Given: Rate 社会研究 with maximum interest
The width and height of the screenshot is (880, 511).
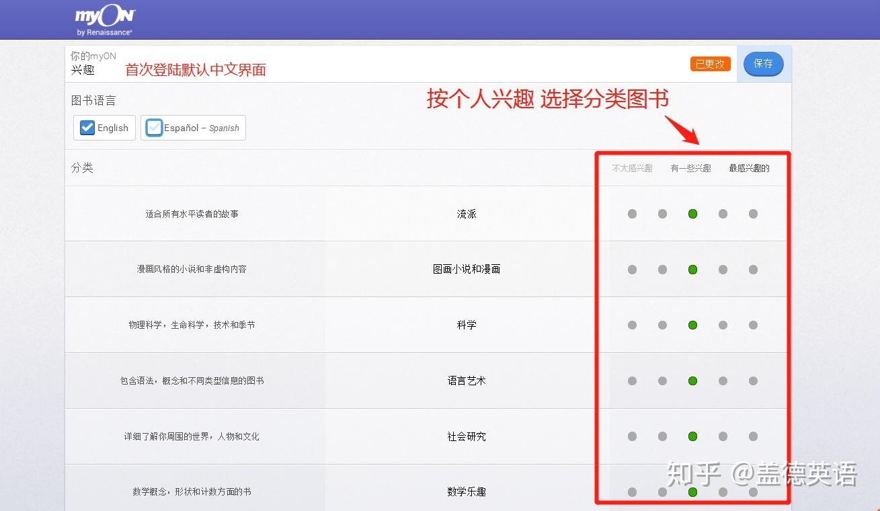Looking at the screenshot, I should click(x=753, y=436).
